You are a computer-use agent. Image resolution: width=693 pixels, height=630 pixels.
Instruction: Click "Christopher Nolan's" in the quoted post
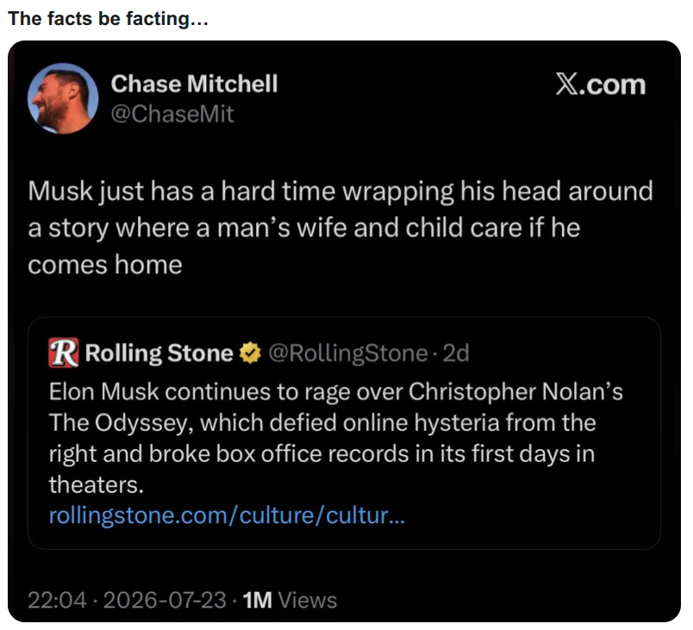point(515,392)
